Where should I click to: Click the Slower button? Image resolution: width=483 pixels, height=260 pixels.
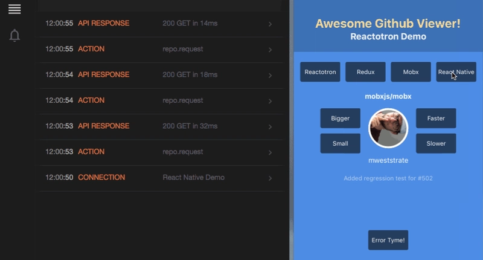coord(436,143)
